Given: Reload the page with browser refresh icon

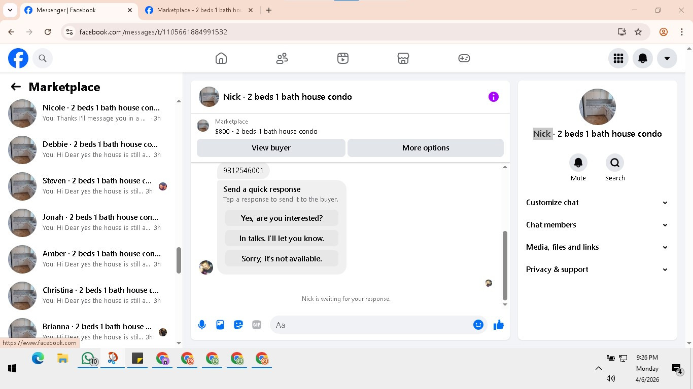Looking at the screenshot, I should (48, 32).
